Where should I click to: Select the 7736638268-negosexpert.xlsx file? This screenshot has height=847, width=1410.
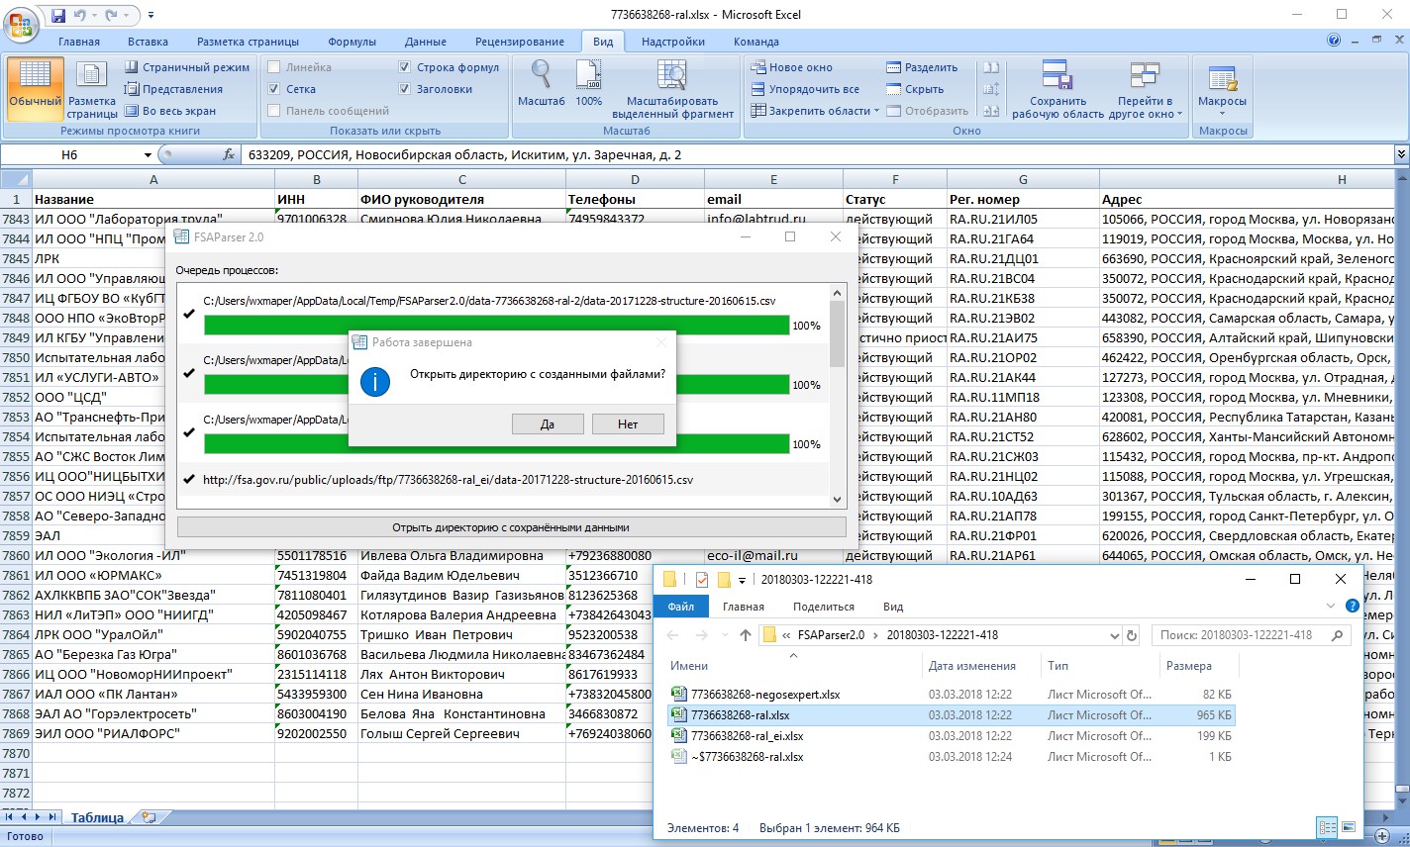tap(764, 695)
